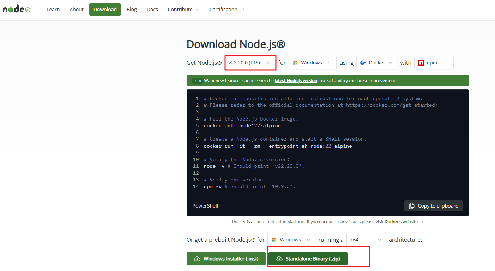Go to the Learn page

[53, 10]
